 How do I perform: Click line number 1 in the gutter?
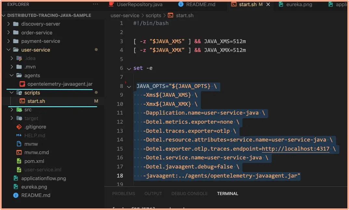[121, 23]
